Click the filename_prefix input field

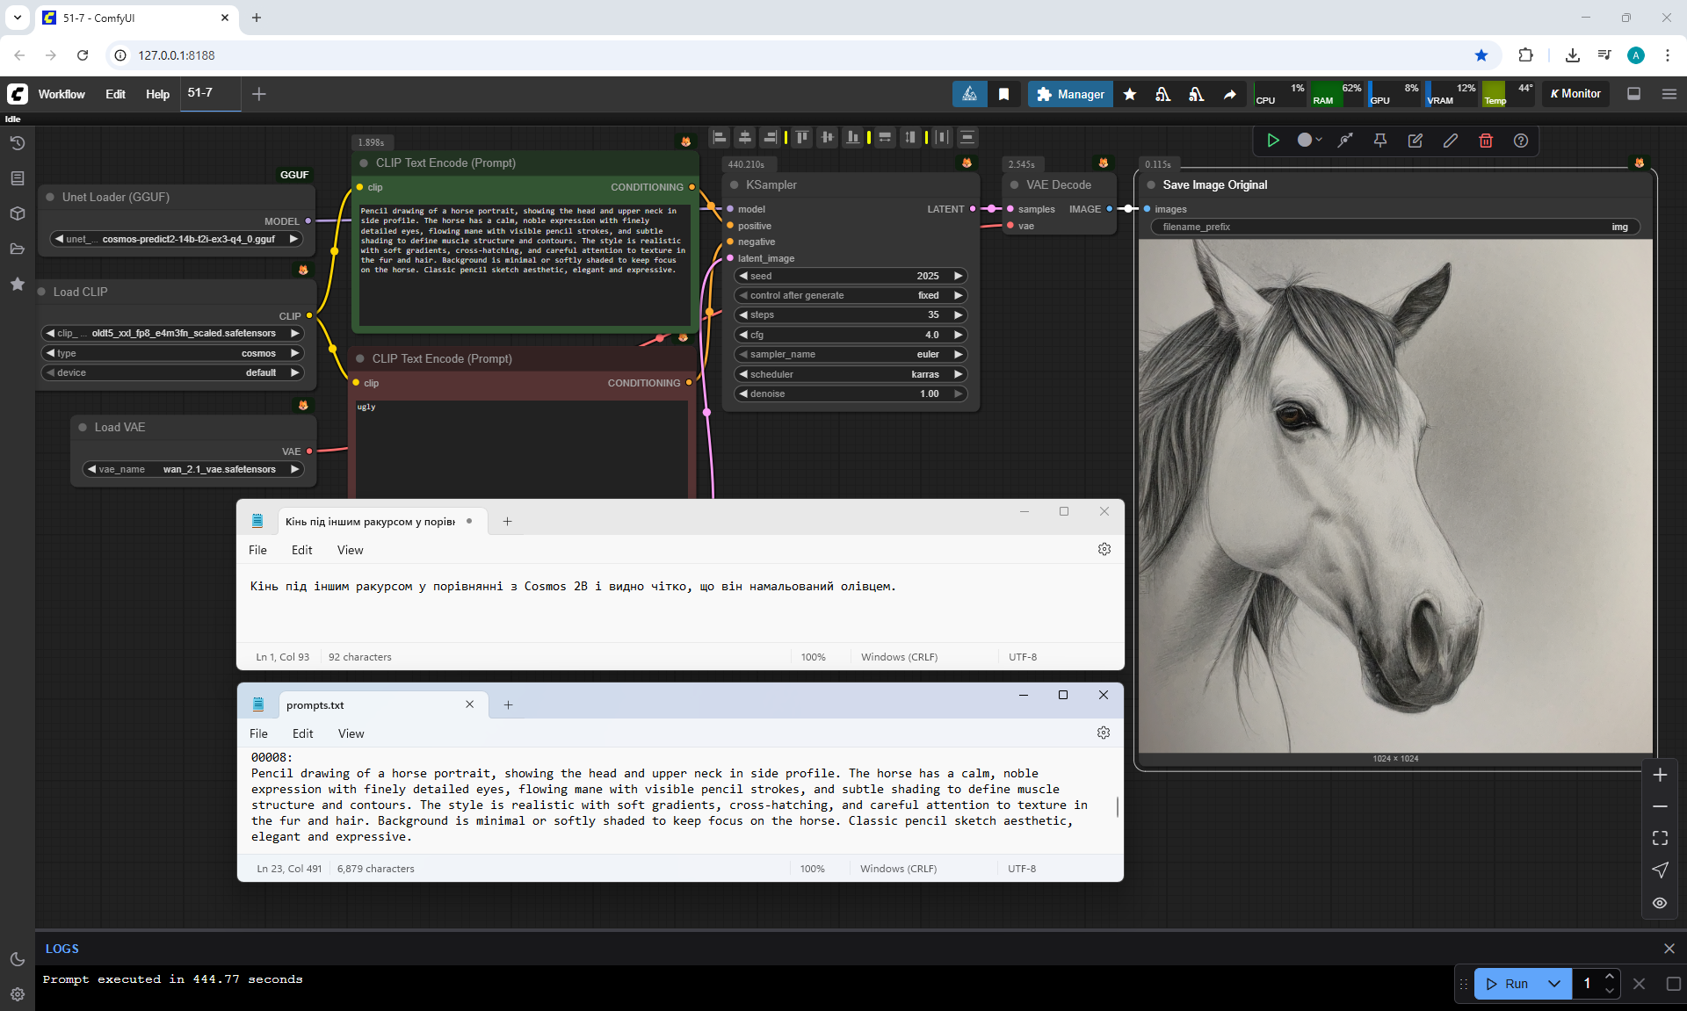coord(1394,227)
